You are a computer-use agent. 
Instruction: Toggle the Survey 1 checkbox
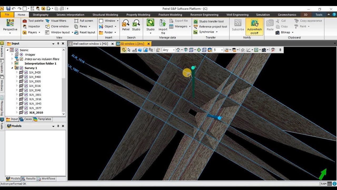(21, 68)
